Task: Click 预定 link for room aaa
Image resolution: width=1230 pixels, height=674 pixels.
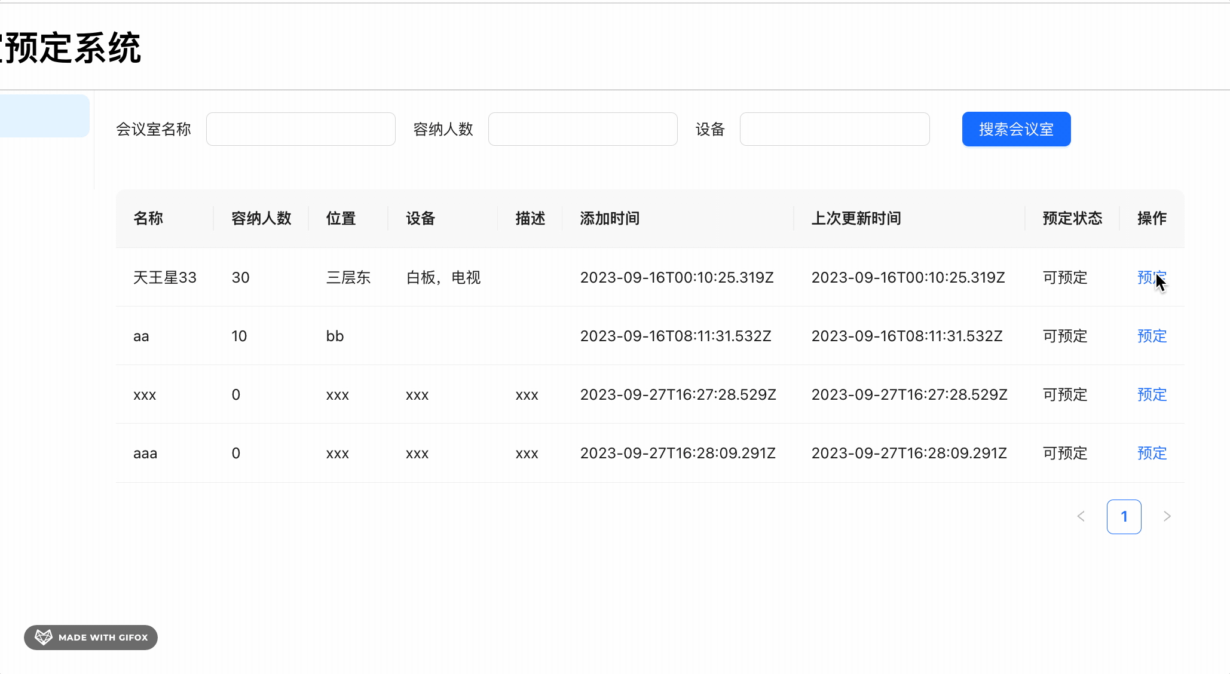Action: tap(1151, 453)
